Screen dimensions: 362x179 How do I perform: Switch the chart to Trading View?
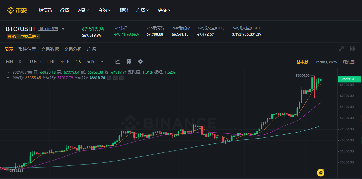(325, 62)
